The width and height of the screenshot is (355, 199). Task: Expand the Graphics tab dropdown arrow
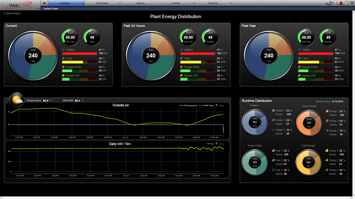(x=83, y=3)
